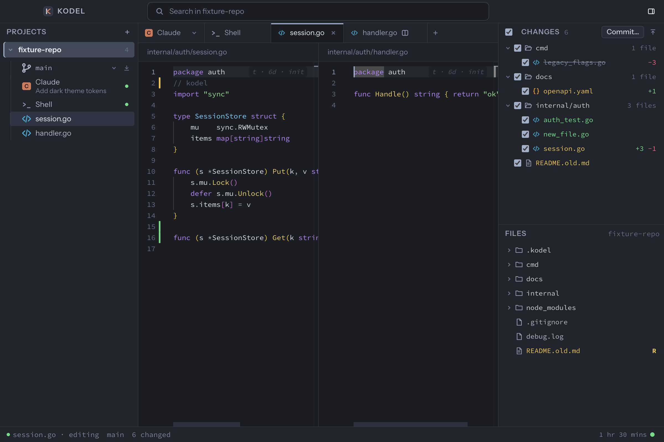Click the code icon beside handler.go in the sidebar
The width and height of the screenshot is (664, 442).
pyautogui.click(x=26, y=133)
